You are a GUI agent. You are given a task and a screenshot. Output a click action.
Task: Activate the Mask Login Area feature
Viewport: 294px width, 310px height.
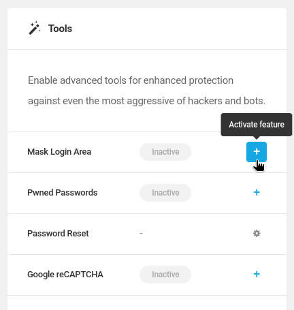coord(257,152)
